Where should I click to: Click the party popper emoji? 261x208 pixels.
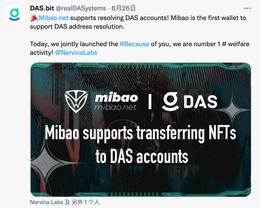[34, 18]
